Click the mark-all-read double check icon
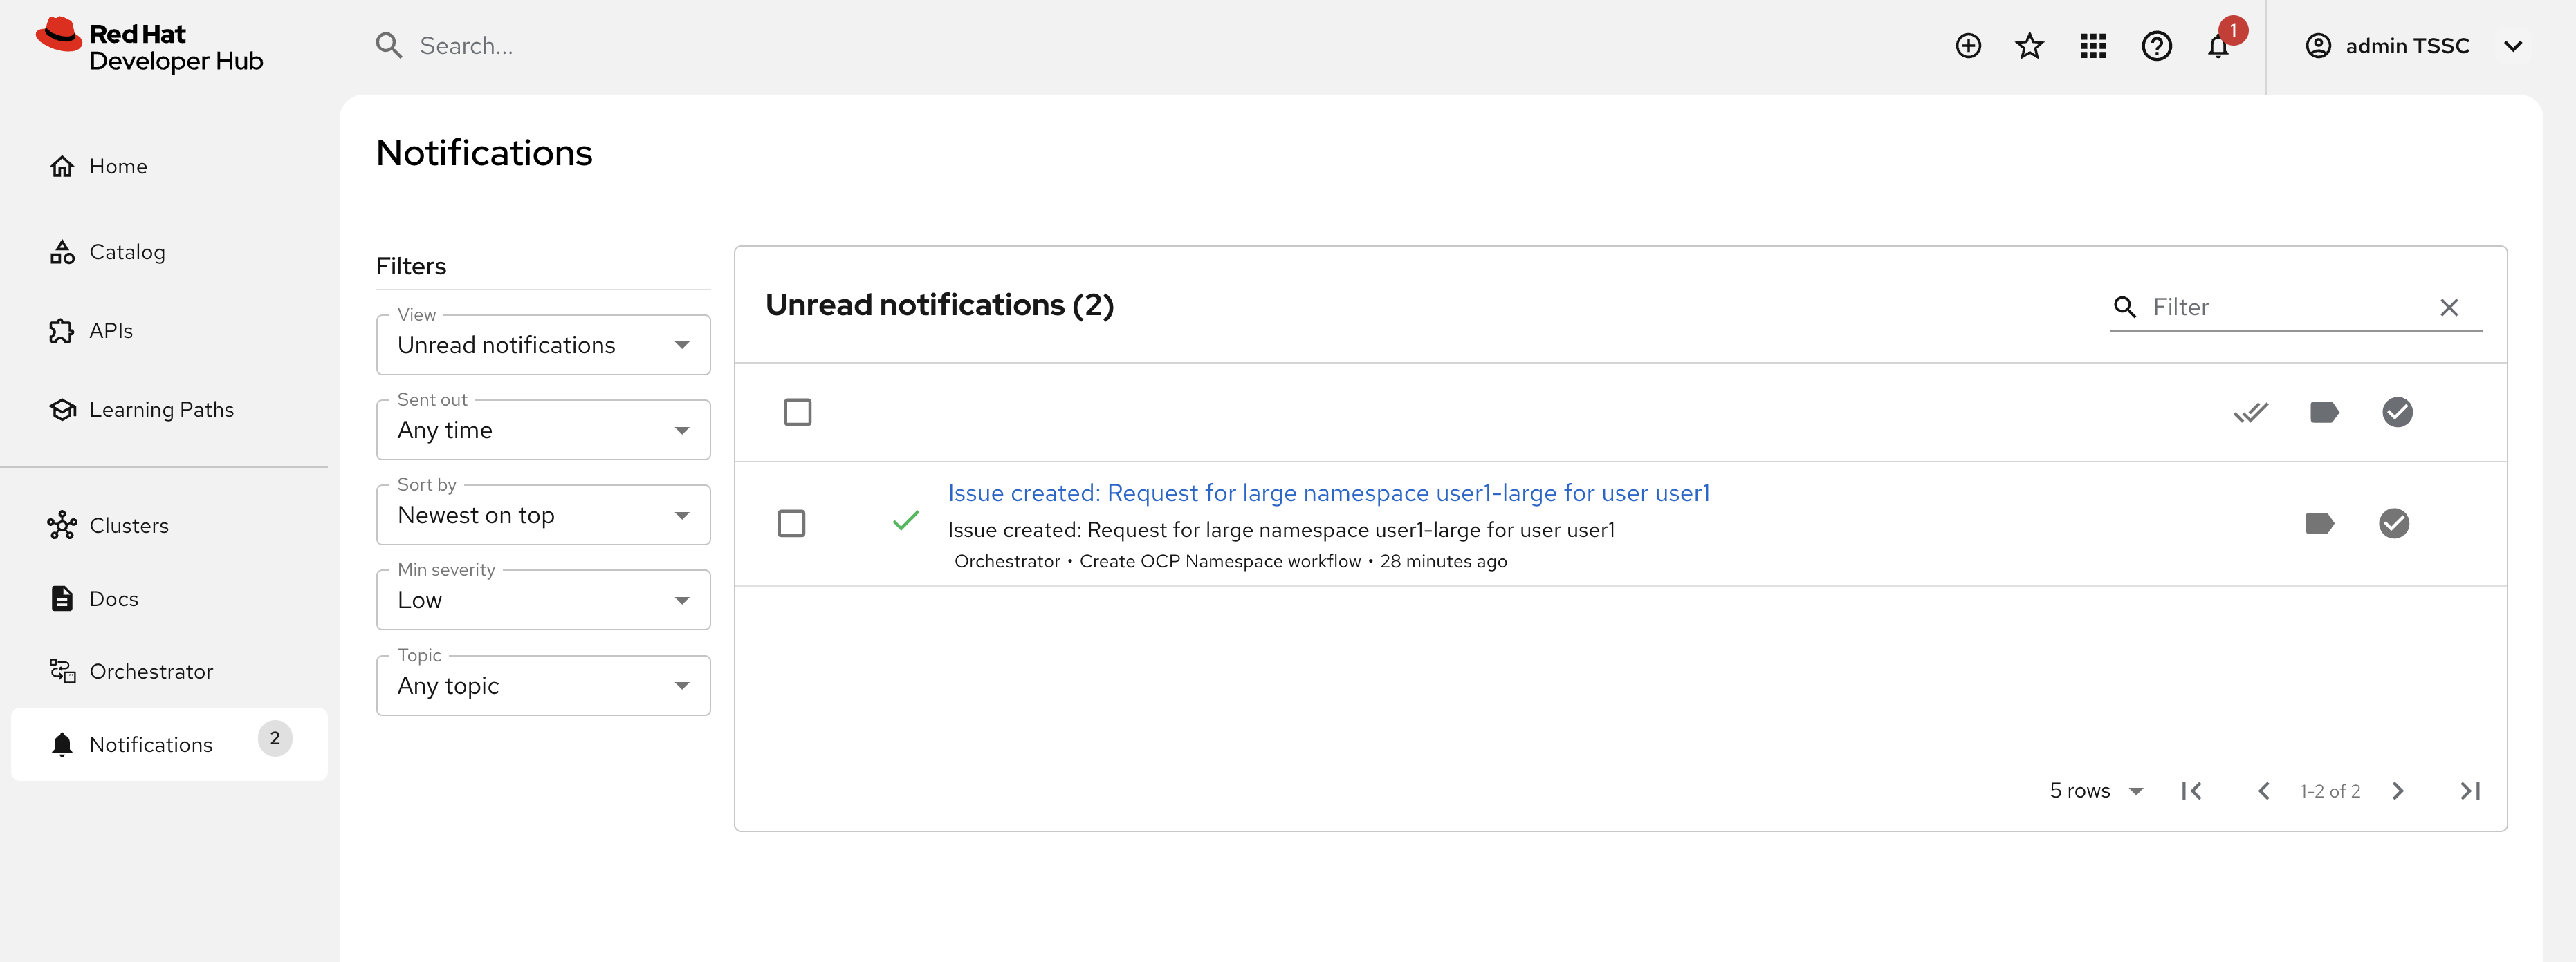 pyautogui.click(x=2251, y=412)
